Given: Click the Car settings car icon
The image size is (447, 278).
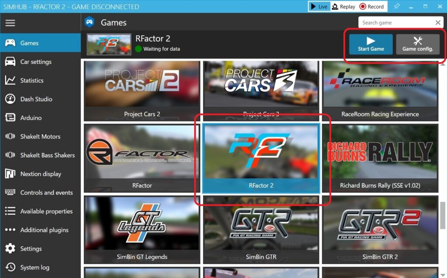Looking at the screenshot, I should [10, 62].
